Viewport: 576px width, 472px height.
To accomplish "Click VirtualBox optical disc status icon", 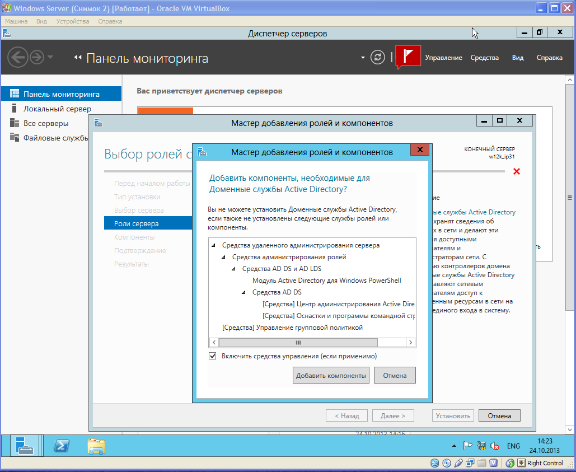I will tap(446, 463).
